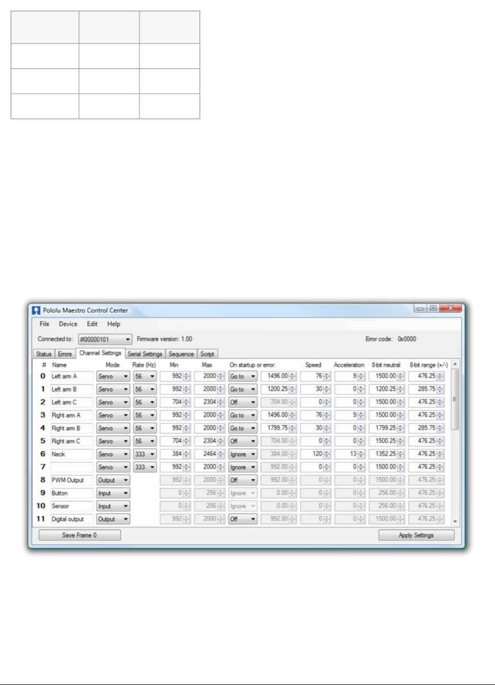Open startup action dropdown for Neck
This screenshot has height=685, width=495.
pos(243,454)
